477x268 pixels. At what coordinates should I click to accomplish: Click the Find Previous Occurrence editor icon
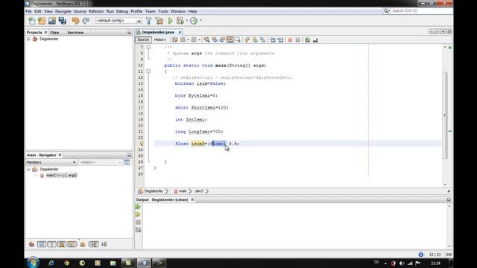click(x=215, y=39)
